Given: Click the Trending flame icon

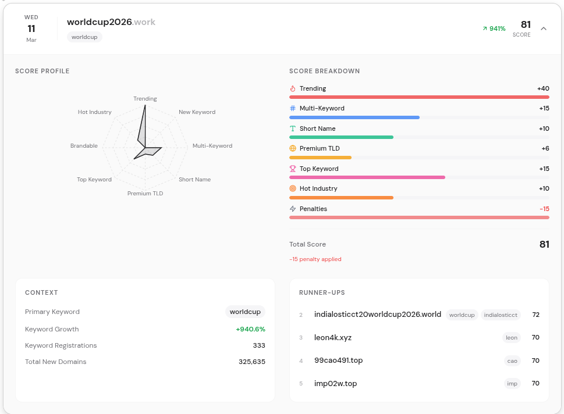Looking at the screenshot, I should 293,88.
